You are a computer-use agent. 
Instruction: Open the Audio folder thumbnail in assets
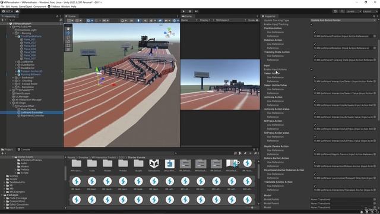92,164
